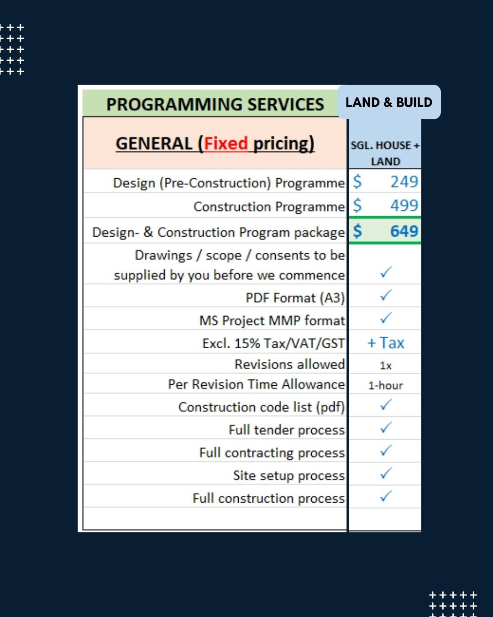
Task: Select 'Excl. 15% Tax/VAT/GST' label
Action: pyautogui.click(x=273, y=343)
